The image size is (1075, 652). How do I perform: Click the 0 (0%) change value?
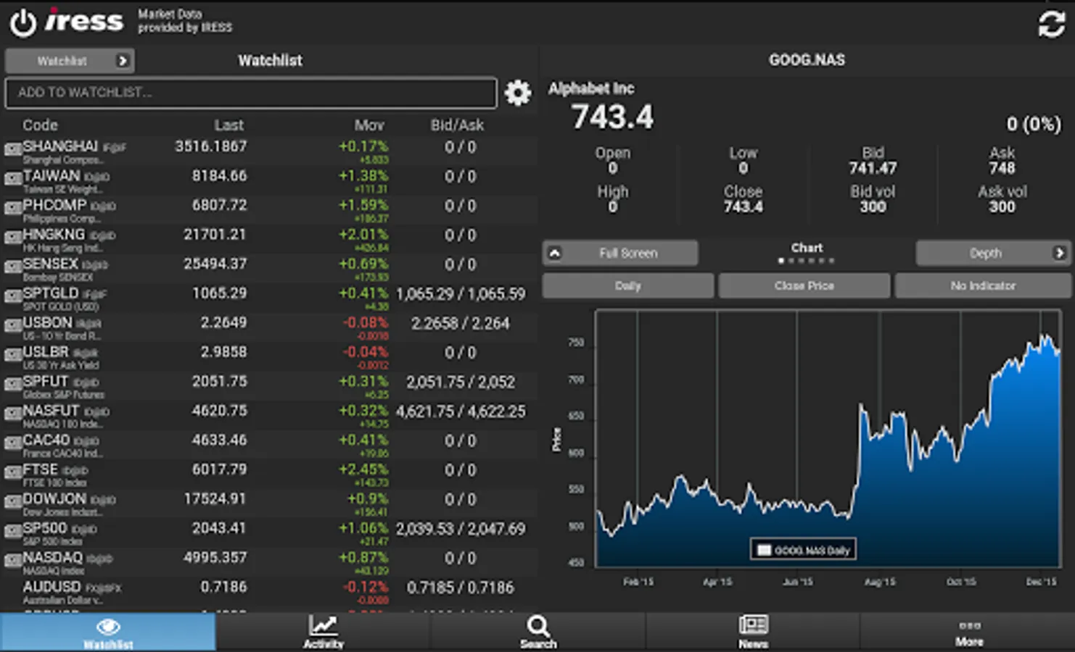[x=1034, y=124]
